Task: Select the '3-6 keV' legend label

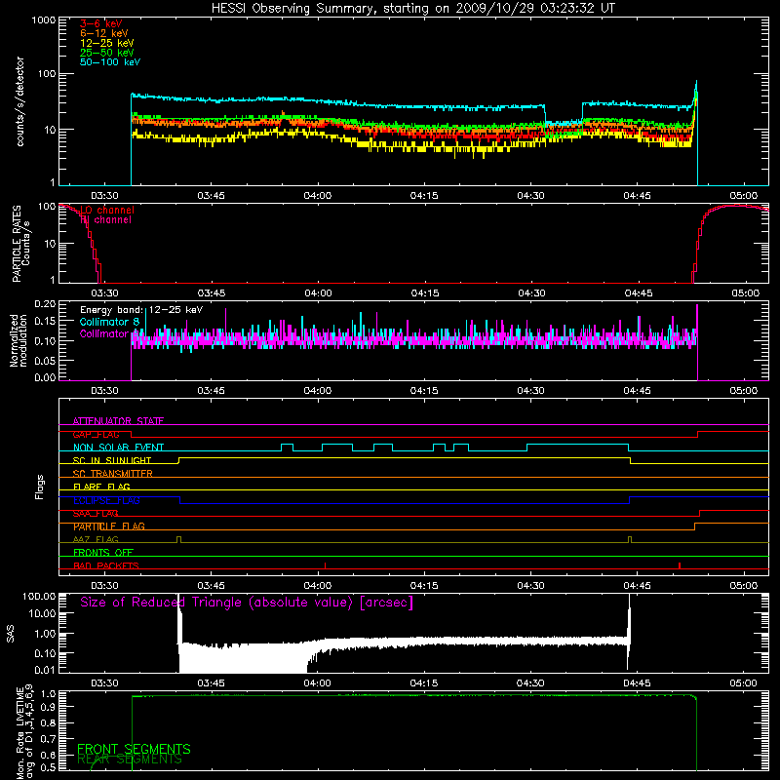Action: pos(101,23)
